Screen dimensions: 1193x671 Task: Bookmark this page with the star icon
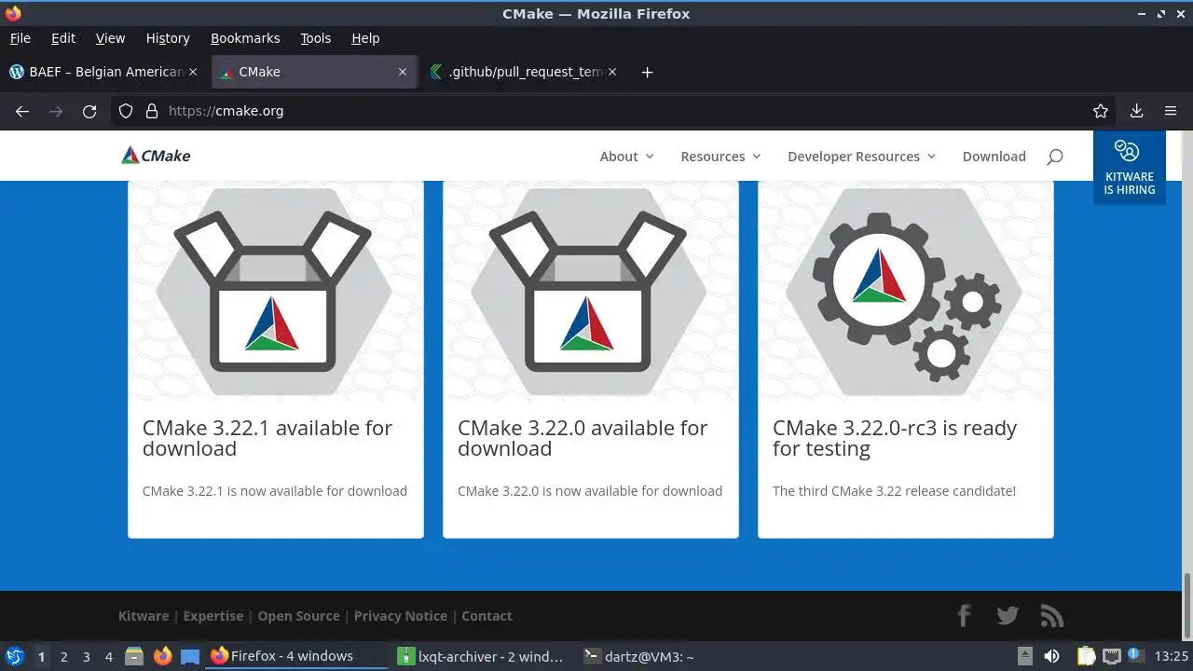point(1101,111)
